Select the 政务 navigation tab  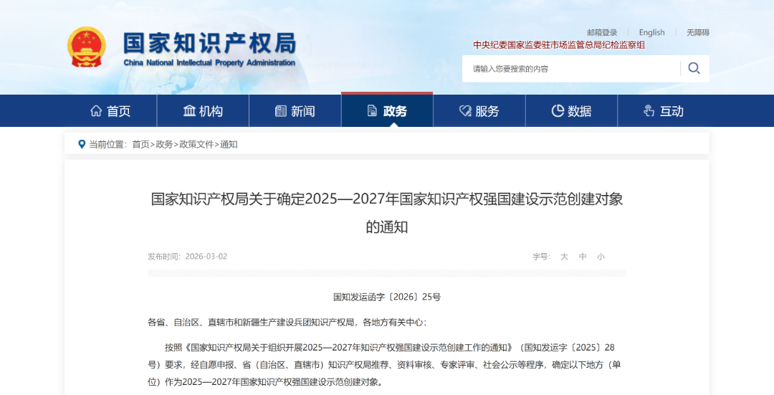387,110
